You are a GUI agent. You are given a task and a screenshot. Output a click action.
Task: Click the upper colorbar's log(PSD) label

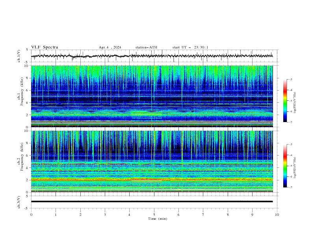[295, 103]
